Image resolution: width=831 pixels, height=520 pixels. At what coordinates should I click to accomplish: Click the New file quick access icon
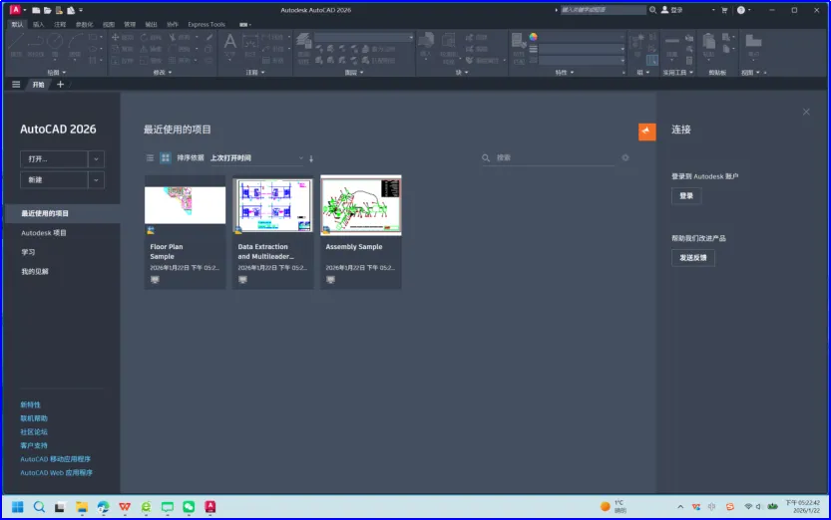(x=36, y=10)
